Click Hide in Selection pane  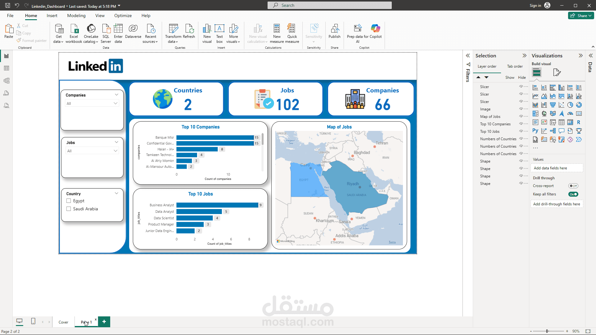522,78
